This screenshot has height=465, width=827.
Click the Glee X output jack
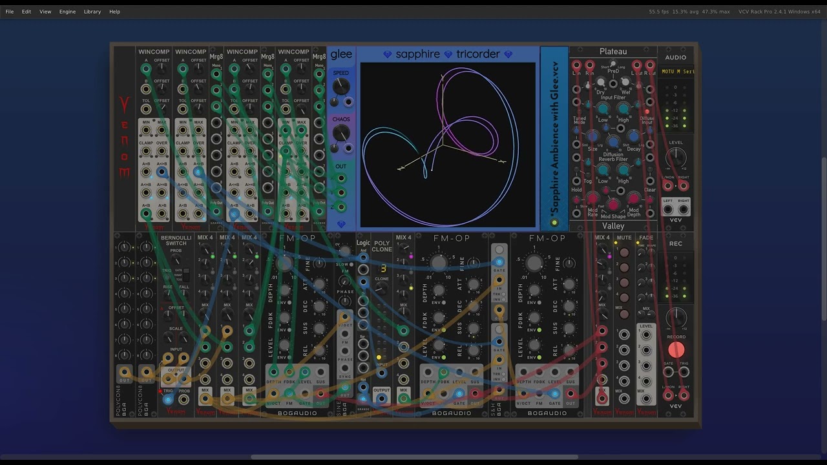point(341,179)
